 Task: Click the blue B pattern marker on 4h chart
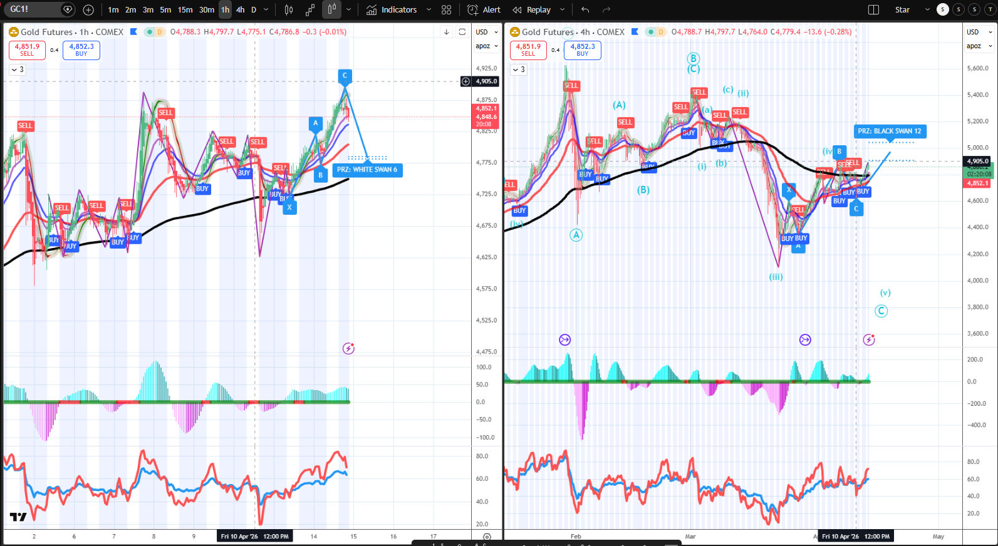pos(839,152)
